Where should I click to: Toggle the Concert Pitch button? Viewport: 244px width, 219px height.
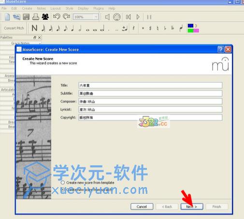(x=14, y=28)
